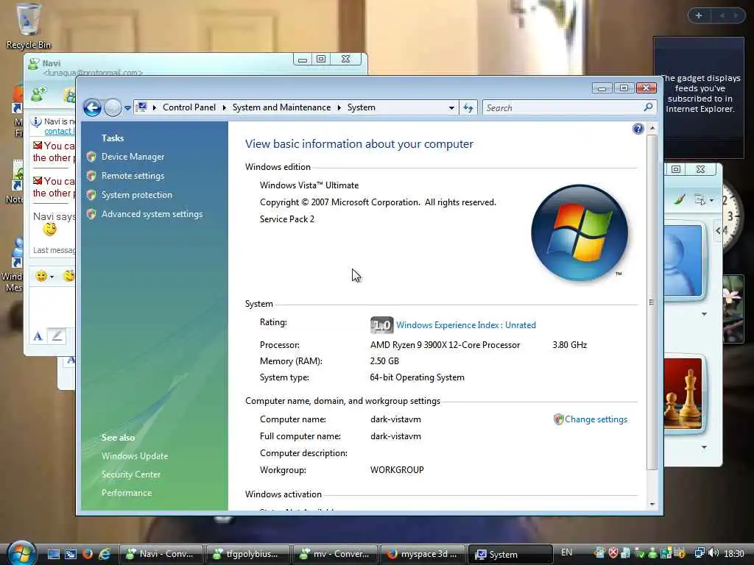Click the taskbar clock 18:30
Screen dimensions: 754x565
click(734, 553)
